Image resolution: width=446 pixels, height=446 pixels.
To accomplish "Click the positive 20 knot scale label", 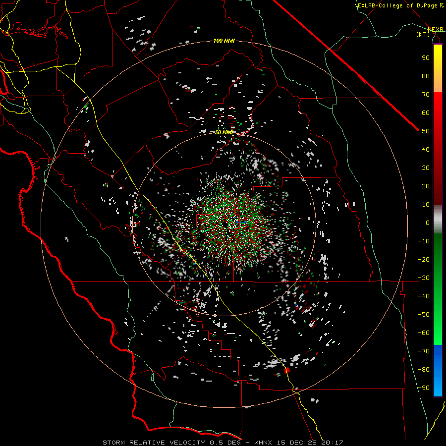I will coord(426,186).
